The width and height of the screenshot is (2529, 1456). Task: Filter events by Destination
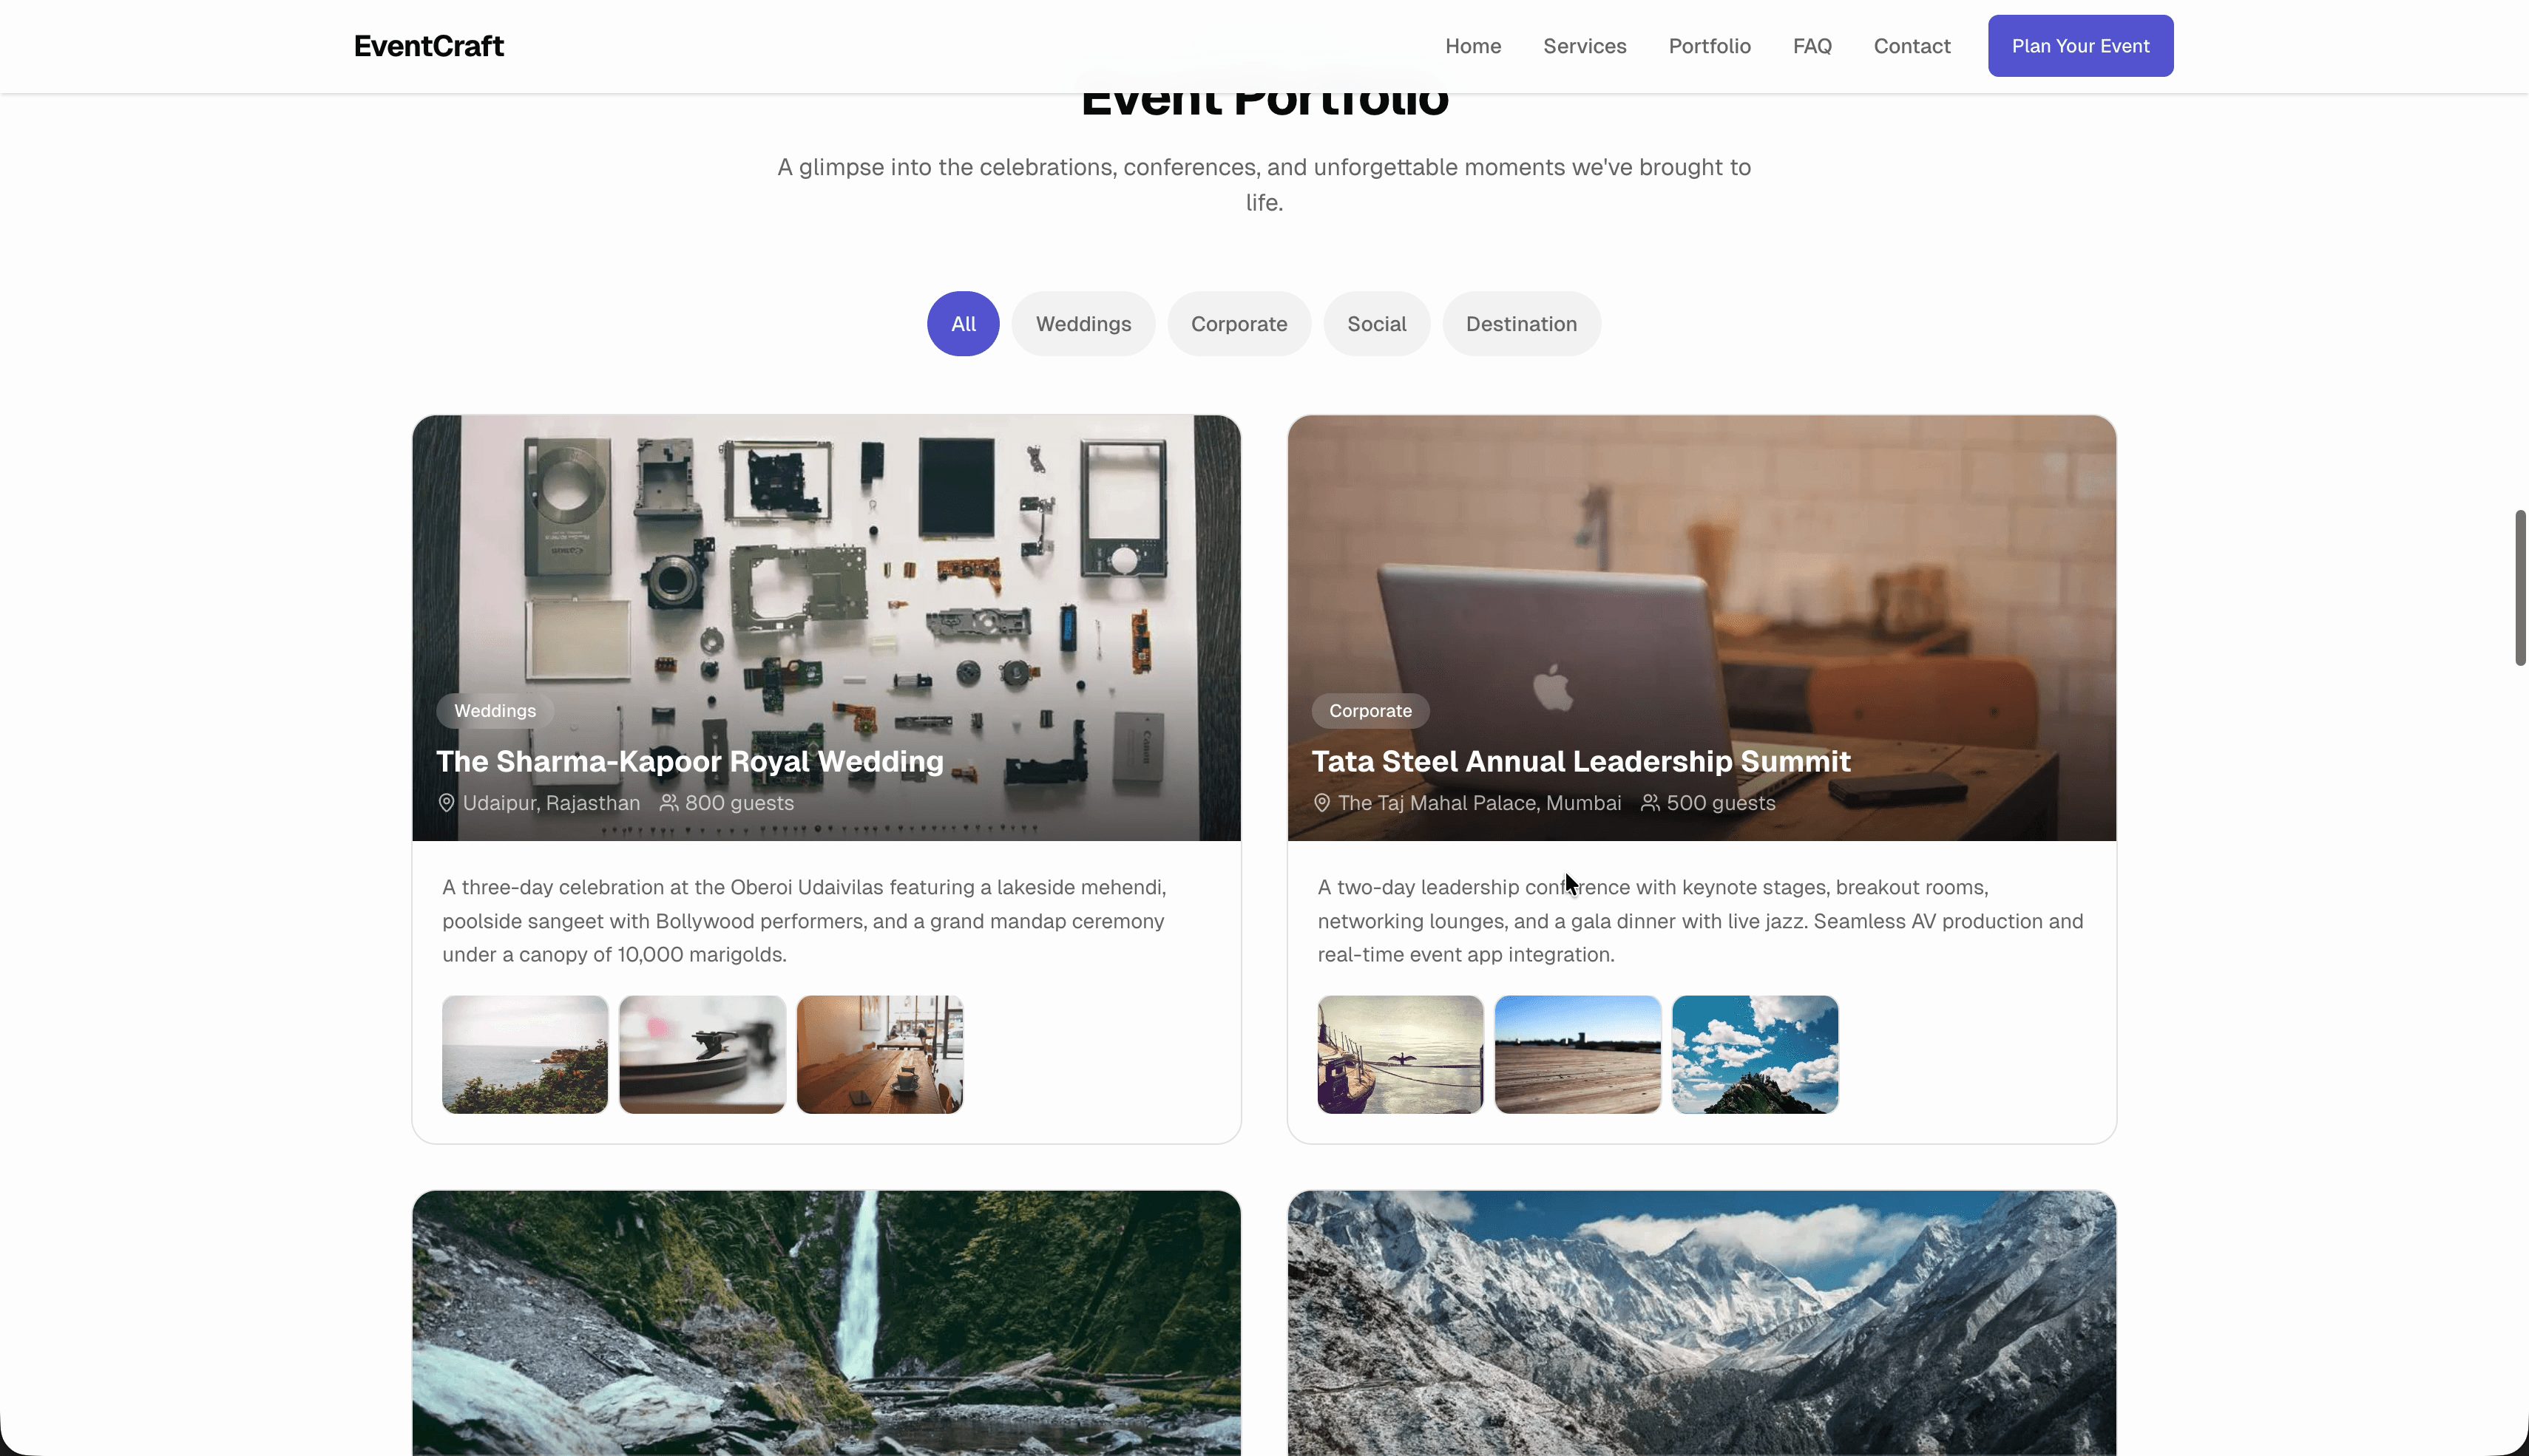coord(1520,323)
